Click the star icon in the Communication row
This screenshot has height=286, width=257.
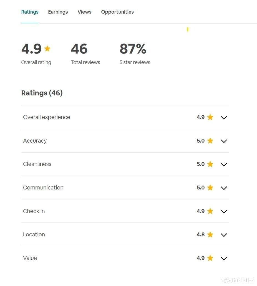pyautogui.click(x=210, y=188)
